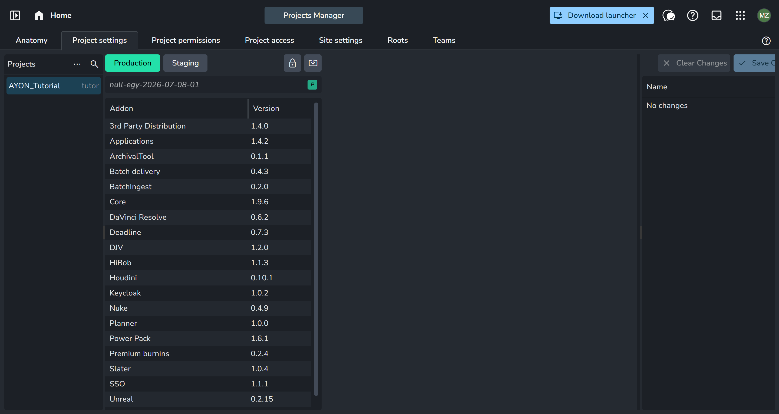Click the addon list vertical scrollbar
This screenshot has width=779, height=414.
tap(316, 249)
